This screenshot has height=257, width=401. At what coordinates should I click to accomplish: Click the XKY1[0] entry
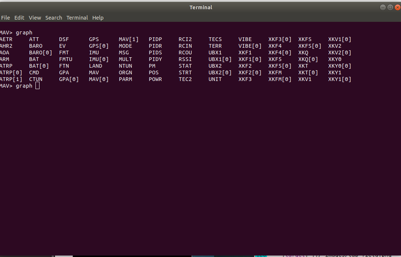pos(339,79)
